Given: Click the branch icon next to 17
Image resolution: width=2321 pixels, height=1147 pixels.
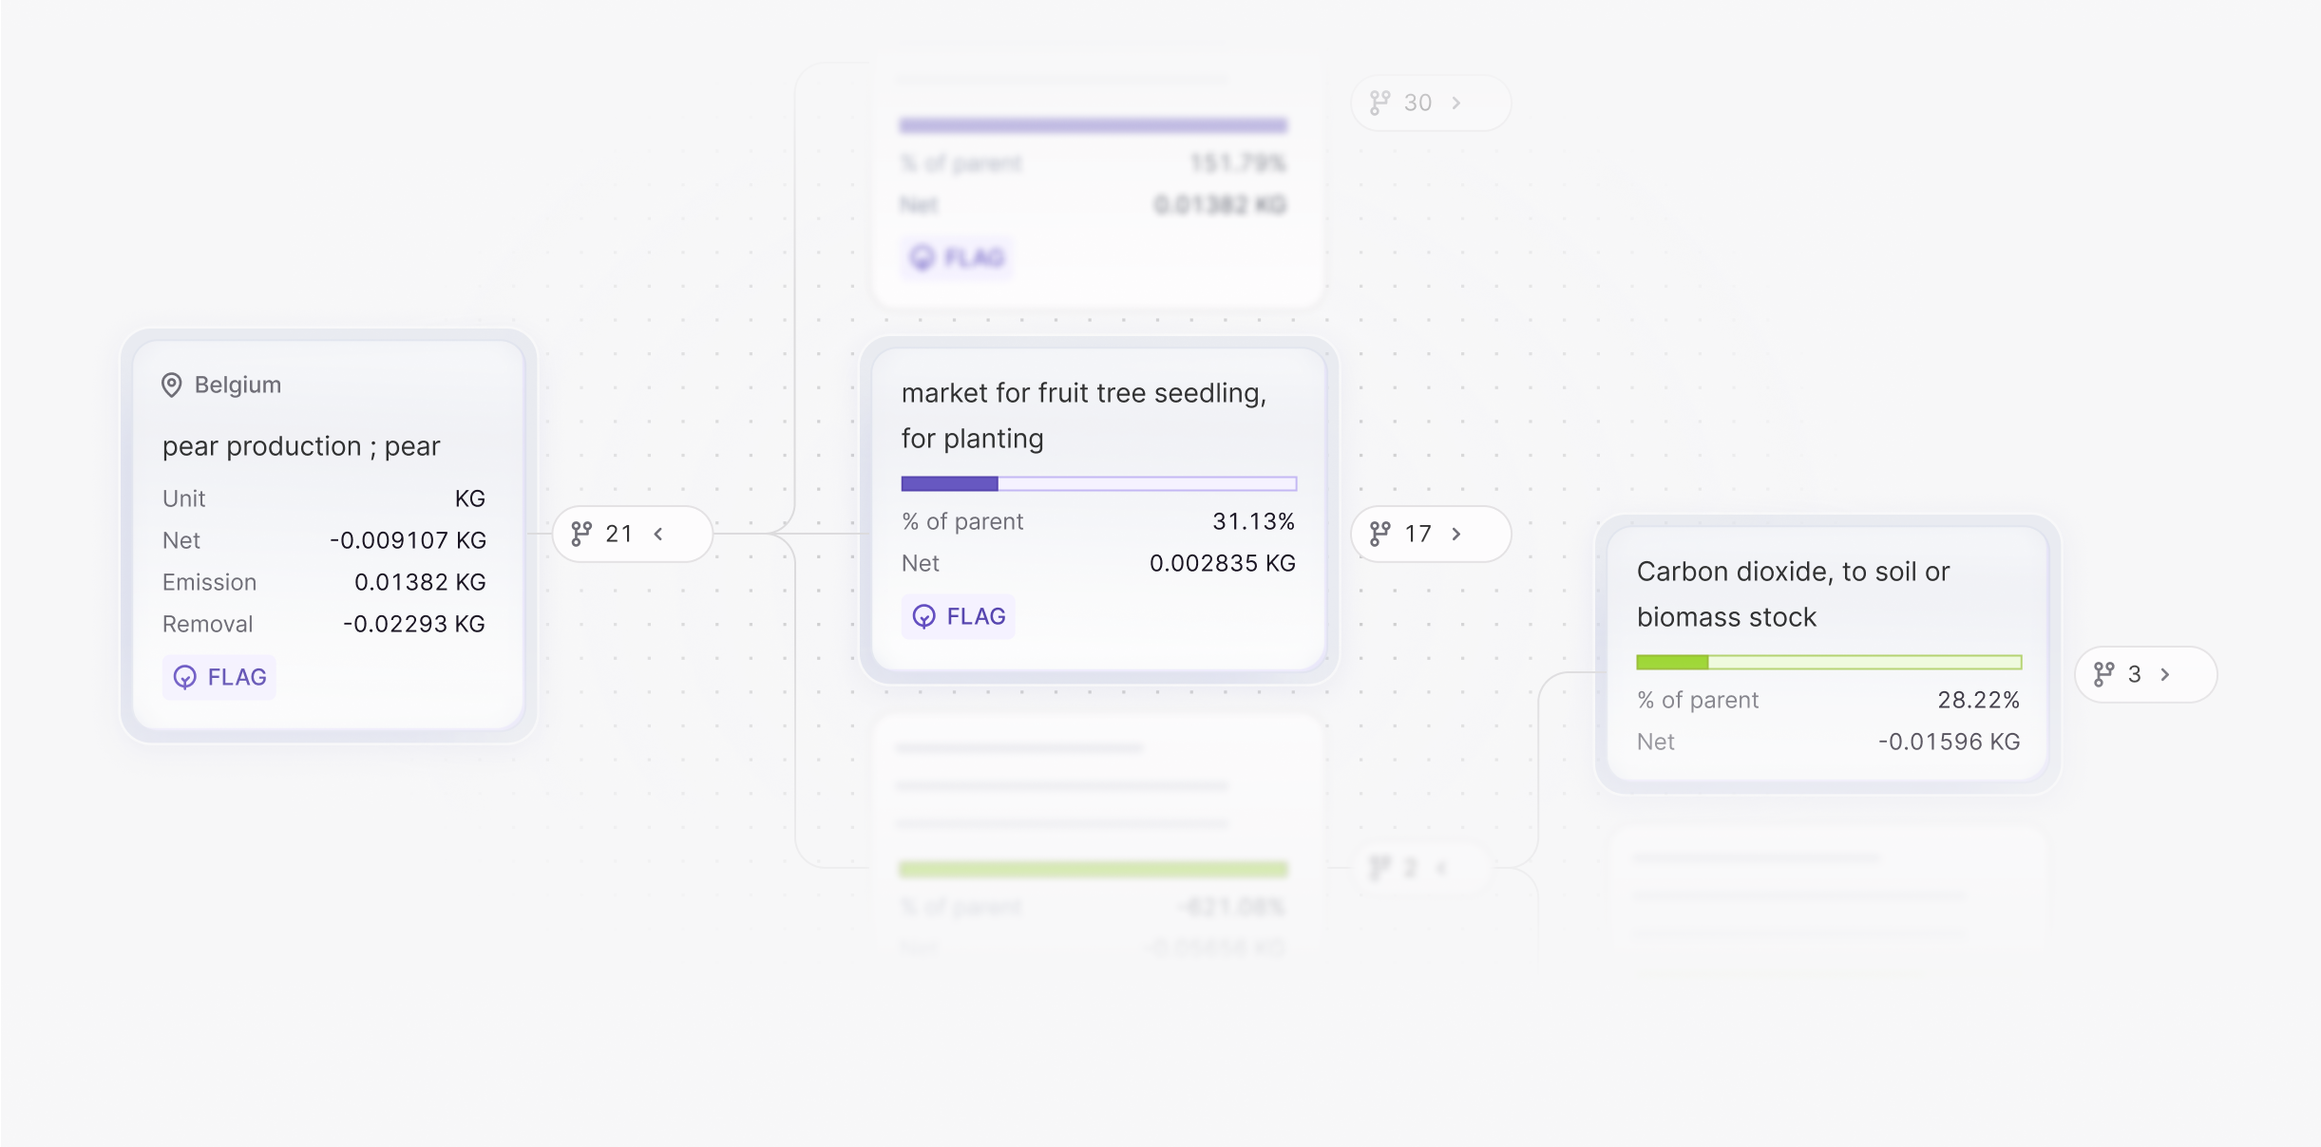Looking at the screenshot, I should pos(1380,534).
